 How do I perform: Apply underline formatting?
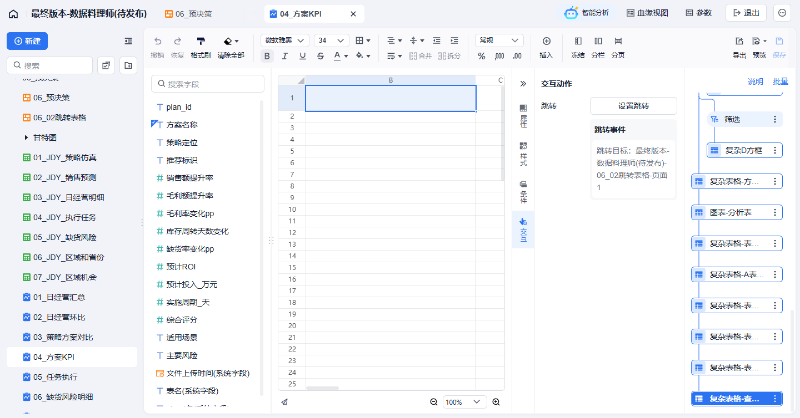click(x=303, y=56)
